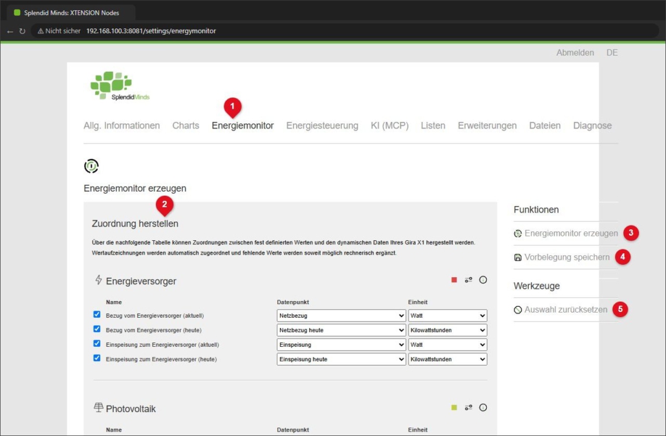Open the 'Einspeisung' Datenpunkt dropdown
This screenshot has height=436, width=666.
click(341, 345)
